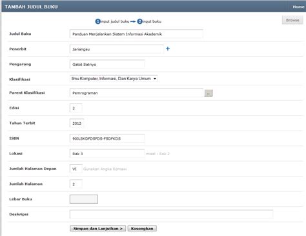Click the Kosongkan button
Viewport: 306px width, 236px height.
point(142,228)
